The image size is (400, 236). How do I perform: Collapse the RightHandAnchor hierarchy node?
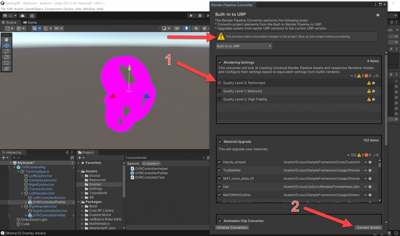(22, 206)
